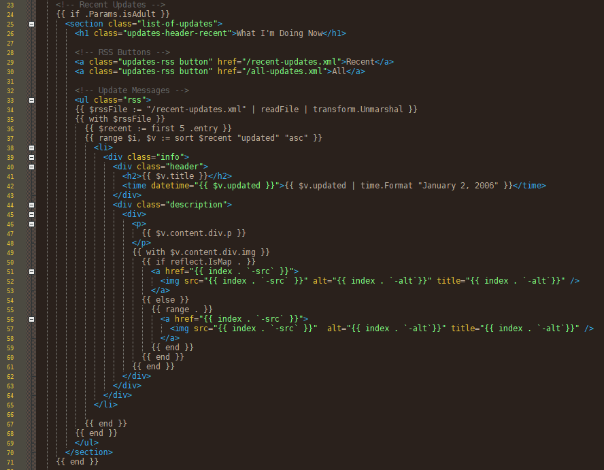Screen dimensions: 604x470
Task: Collapse the plain div fold on line 45
Action: (x=31, y=214)
